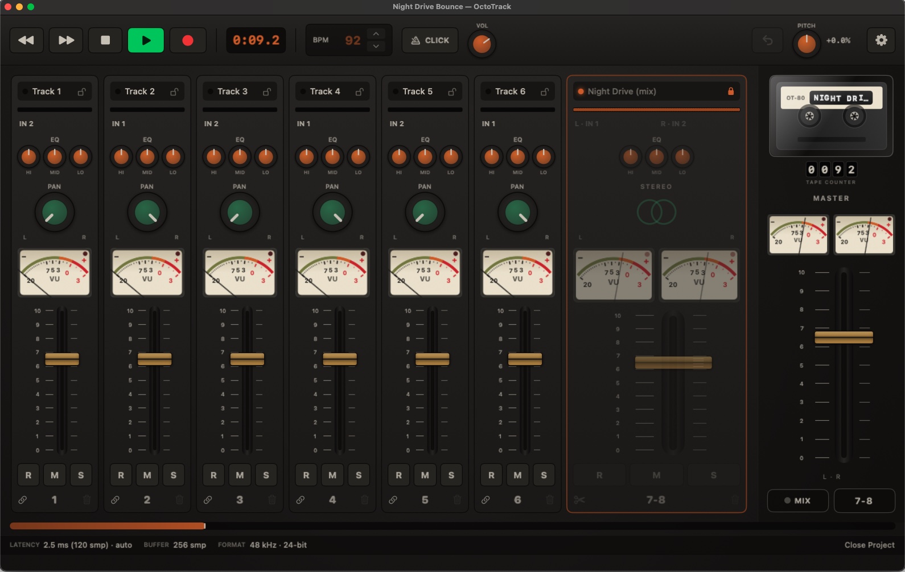
Task: Mute Track 1 with its M button
Action: pyautogui.click(x=55, y=475)
